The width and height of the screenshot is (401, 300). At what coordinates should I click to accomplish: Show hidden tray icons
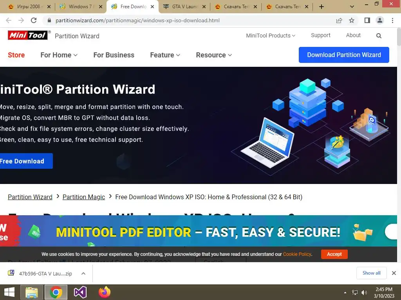345,292
